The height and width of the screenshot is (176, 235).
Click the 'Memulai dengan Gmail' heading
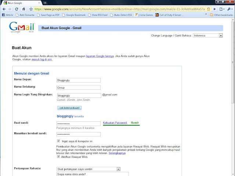pyautogui.click(x=32, y=73)
